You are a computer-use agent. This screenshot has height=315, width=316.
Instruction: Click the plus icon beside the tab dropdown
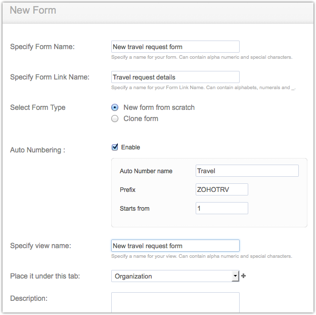click(244, 276)
